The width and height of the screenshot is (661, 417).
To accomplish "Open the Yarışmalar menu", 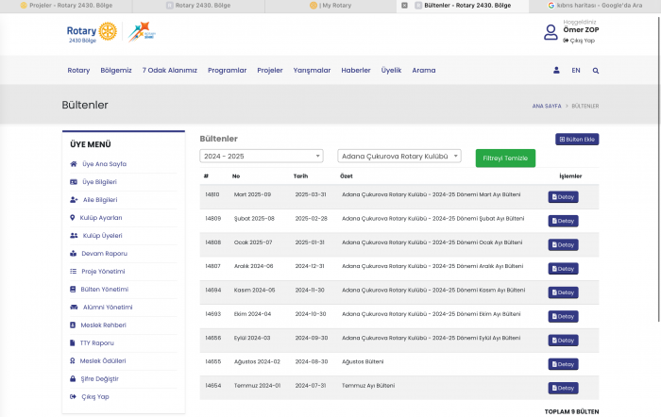I will click(312, 71).
